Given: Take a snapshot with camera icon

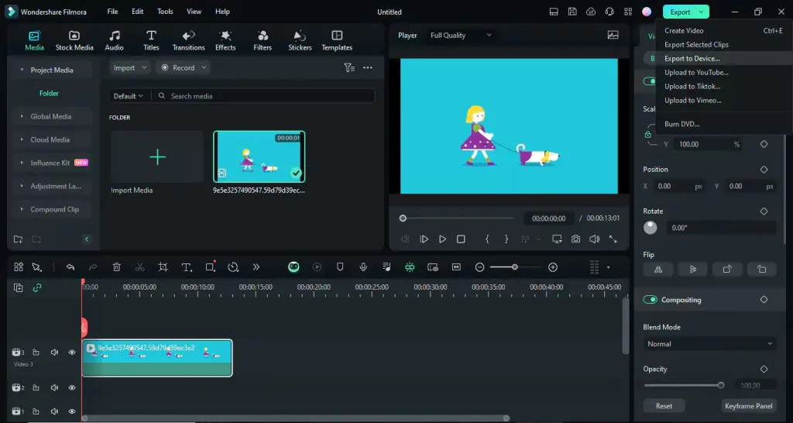Looking at the screenshot, I should [x=575, y=239].
